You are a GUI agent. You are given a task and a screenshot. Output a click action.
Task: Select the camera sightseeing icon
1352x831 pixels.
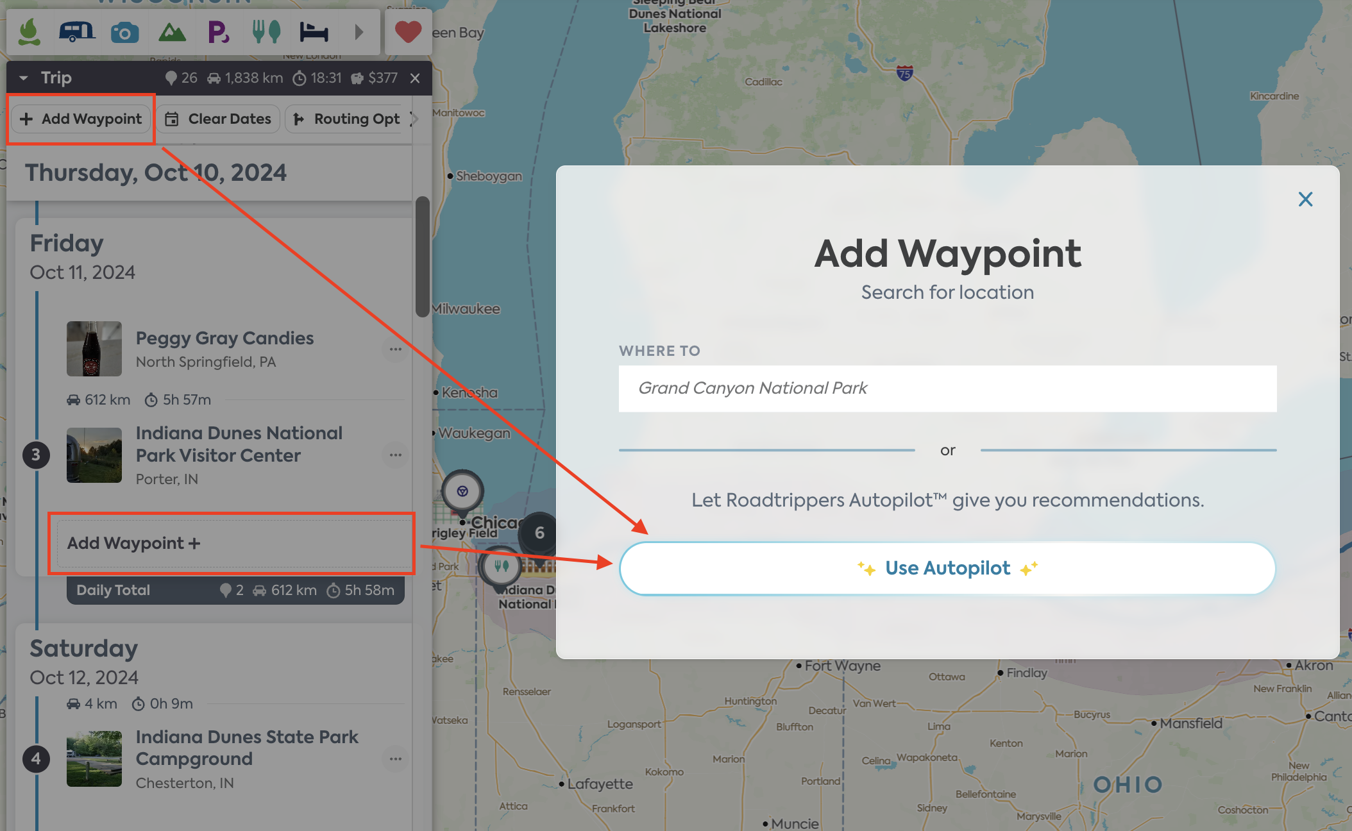click(x=124, y=32)
